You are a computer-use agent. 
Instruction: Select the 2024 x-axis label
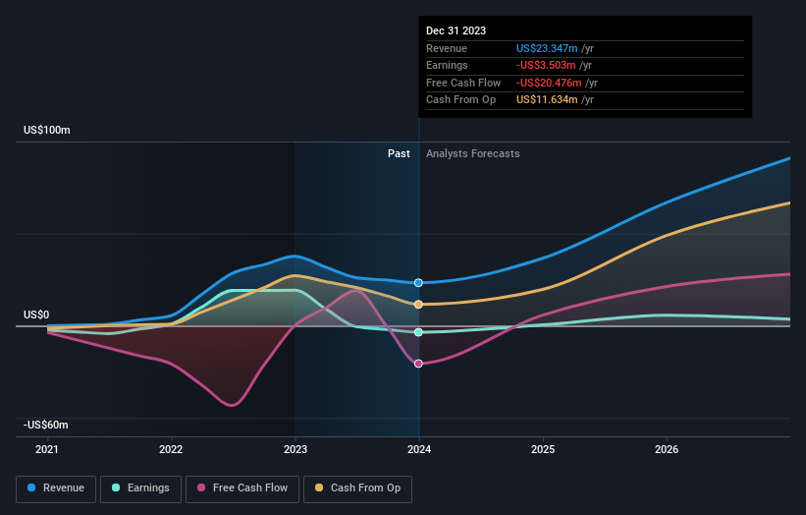419,449
